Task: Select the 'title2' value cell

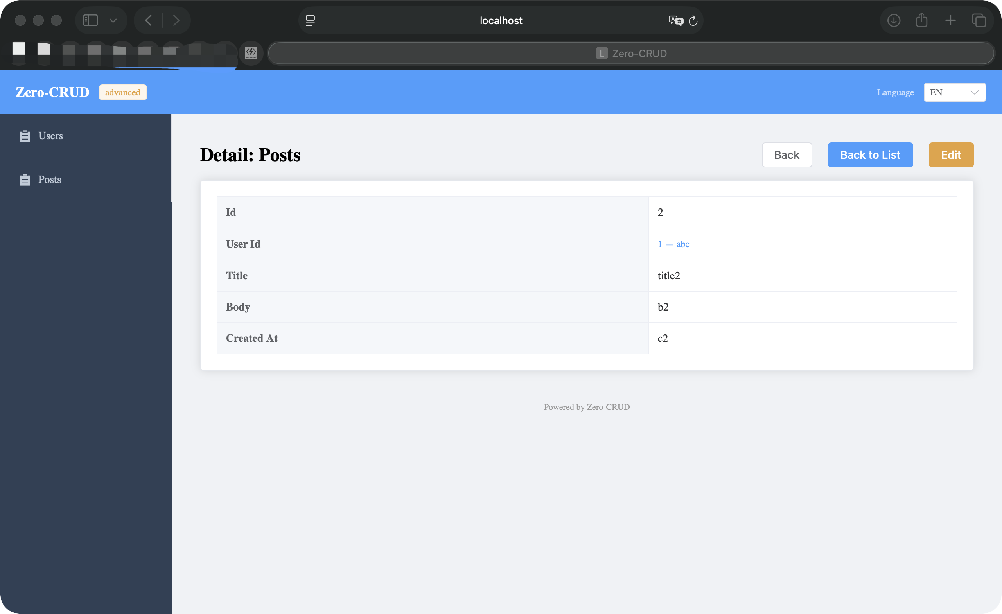Action: pyautogui.click(x=802, y=276)
